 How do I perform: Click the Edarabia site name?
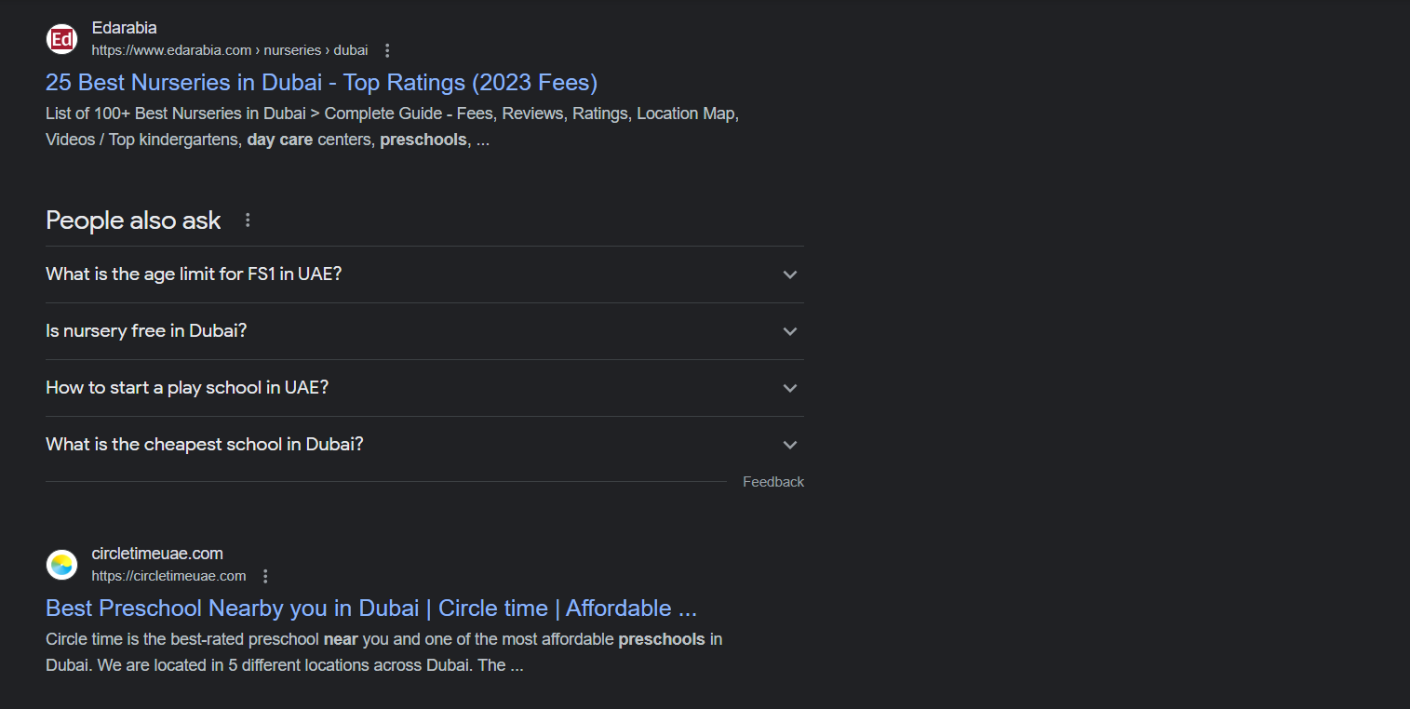[x=124, y=28]
